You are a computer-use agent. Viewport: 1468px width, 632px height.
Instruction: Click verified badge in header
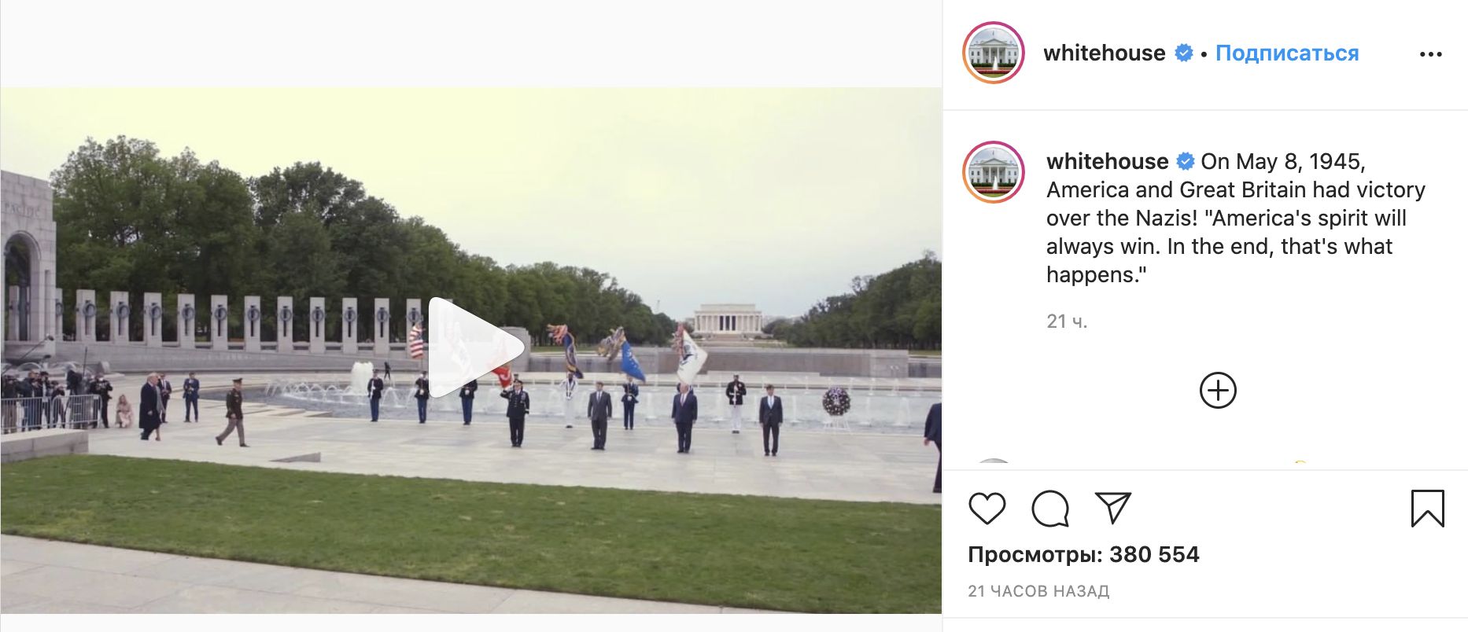(x=1183, y=53)
